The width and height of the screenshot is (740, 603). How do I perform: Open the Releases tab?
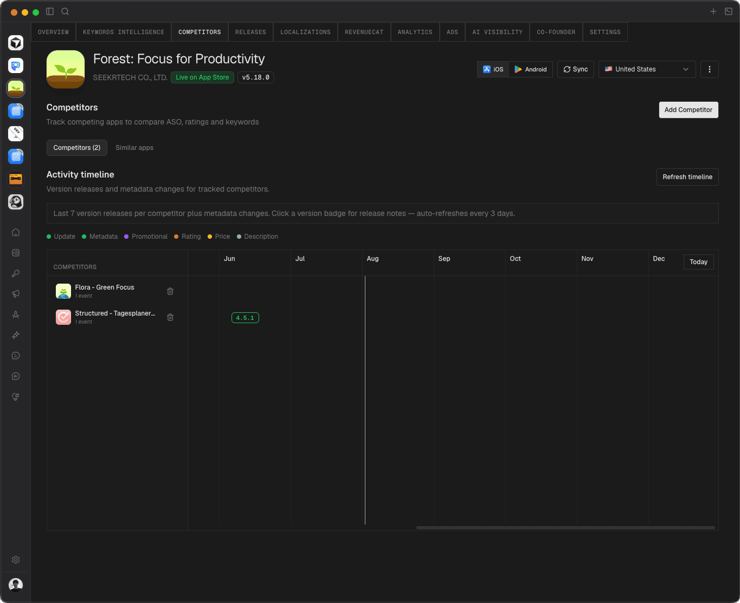point(250,32)
